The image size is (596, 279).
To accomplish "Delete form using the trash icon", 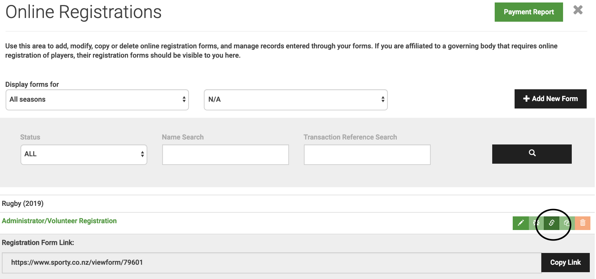I will pyautogui.click(x=583, y=223).
